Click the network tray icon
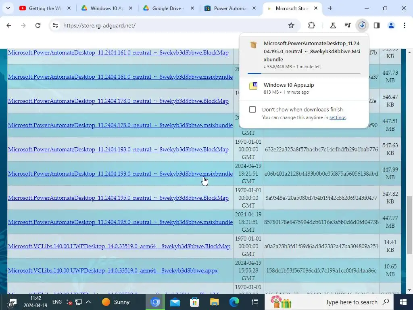413x310 pixels. point(79,302)
